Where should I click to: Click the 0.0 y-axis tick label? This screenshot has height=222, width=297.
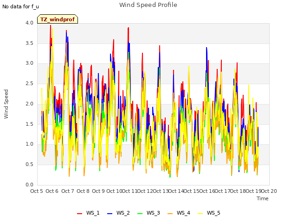coord(29,185)
